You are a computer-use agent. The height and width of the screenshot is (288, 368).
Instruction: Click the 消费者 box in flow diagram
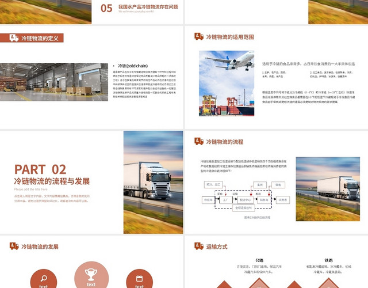click(283, 200)
